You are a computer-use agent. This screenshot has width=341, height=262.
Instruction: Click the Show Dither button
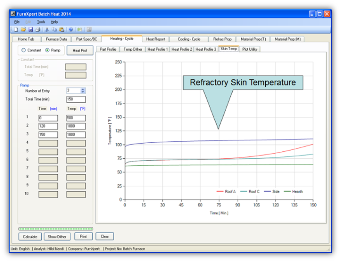click(x=57, y=237)
